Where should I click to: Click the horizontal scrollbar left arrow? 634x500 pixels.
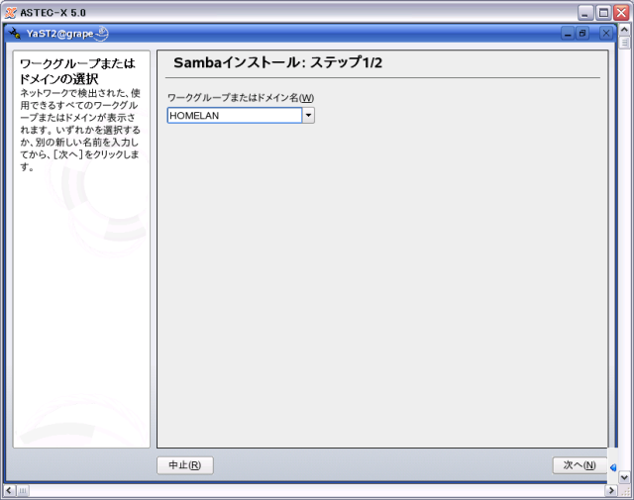pos(9,491)
